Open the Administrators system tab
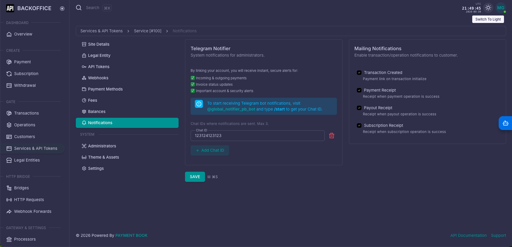 [x=127, y=146]
